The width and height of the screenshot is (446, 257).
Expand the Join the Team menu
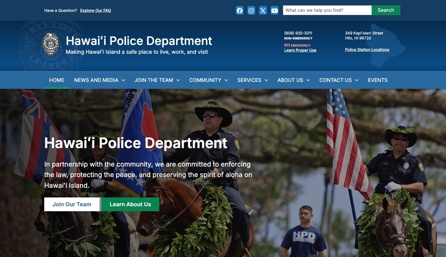point(178,80)
